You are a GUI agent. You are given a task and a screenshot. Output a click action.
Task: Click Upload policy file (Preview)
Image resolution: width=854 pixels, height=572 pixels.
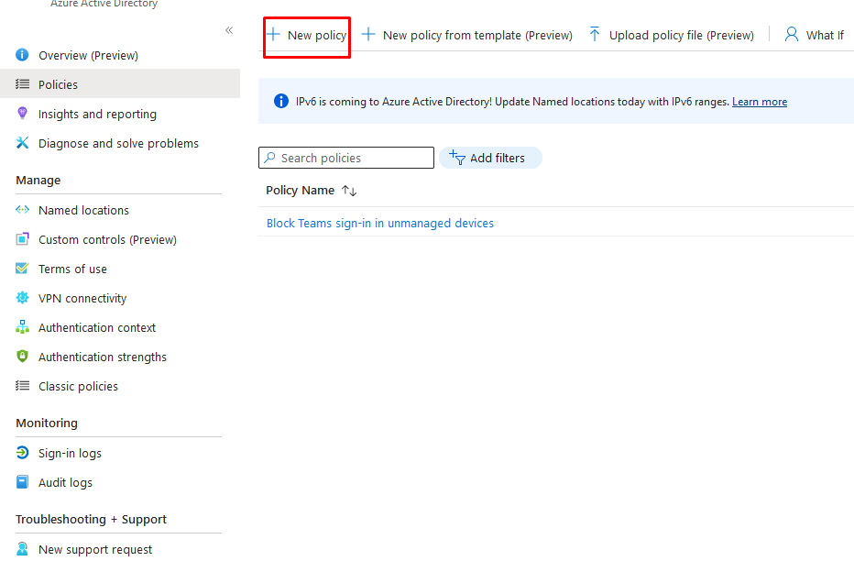[672, 36]
